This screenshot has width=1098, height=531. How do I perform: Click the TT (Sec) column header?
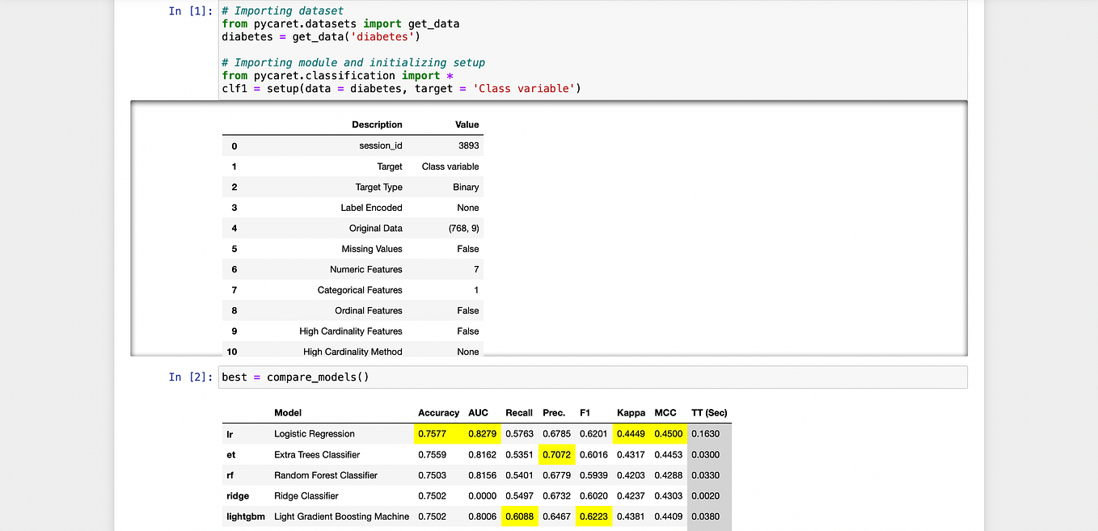click(x=708, y=412)
